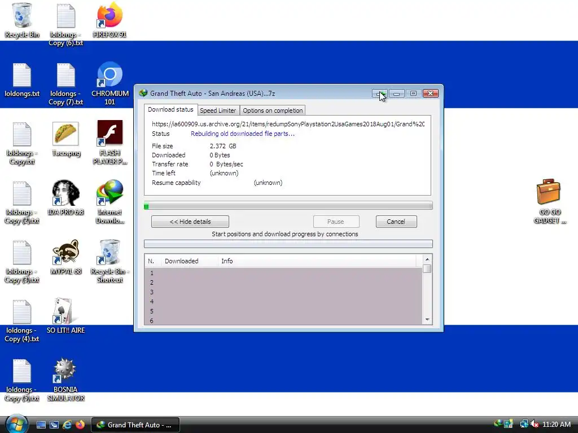Cancel the download
The image size is (578, 433).
(396, 222)
